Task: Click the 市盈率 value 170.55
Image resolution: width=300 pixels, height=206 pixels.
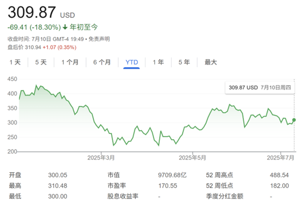Action: click(168, 186)
